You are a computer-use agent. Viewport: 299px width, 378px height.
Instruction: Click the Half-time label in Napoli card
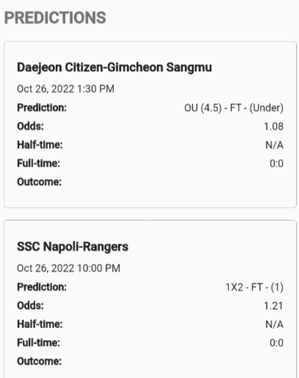[40, 324]
